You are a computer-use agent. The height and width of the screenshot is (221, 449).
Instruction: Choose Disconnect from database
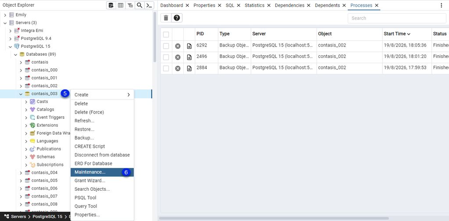102,155
